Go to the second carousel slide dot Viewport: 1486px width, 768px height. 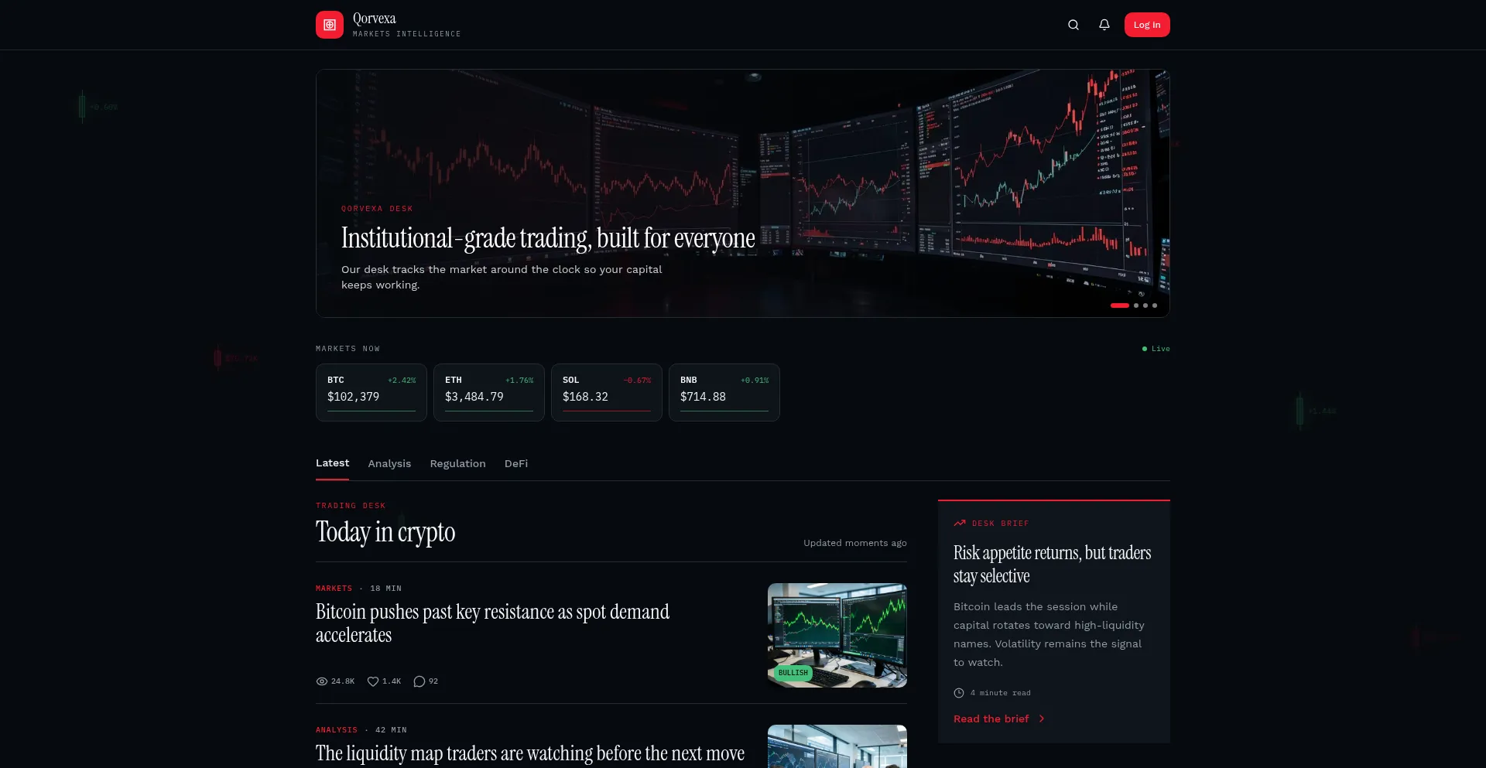pyautogui.click(x=1136, y=305)
